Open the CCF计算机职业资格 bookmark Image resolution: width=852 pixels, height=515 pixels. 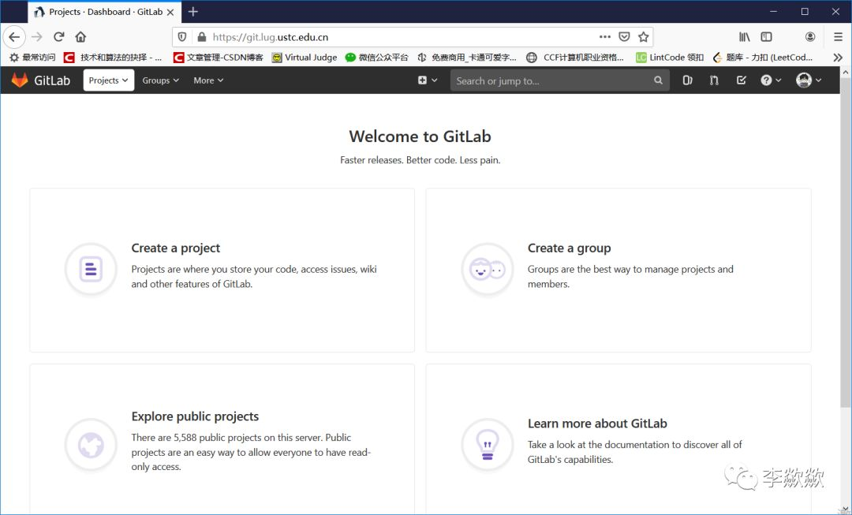point(575,57)
